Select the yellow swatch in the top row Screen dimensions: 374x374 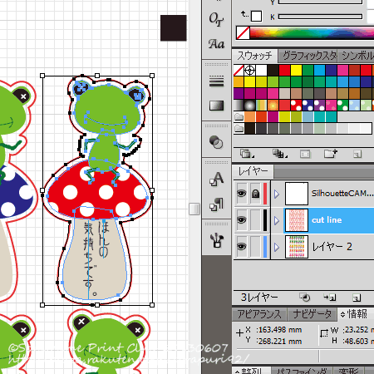click(x=296, y=70)
